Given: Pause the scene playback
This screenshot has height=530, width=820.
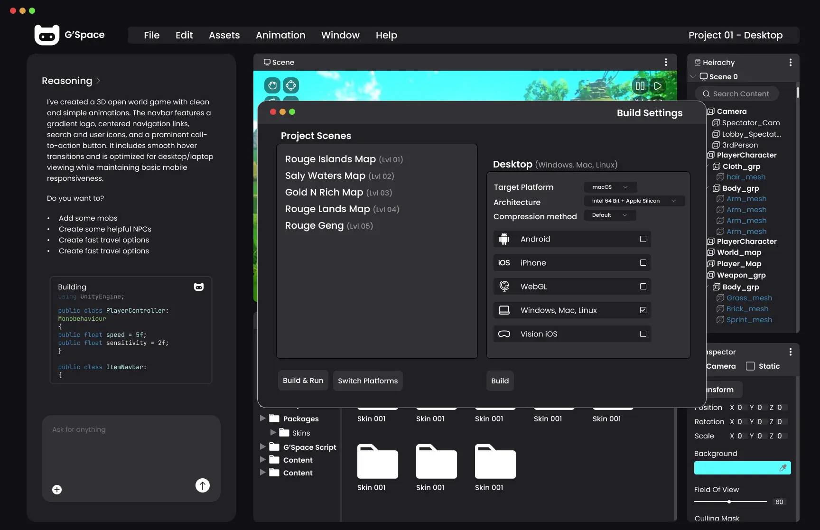Looking at the screenshot, I should 640,86.
